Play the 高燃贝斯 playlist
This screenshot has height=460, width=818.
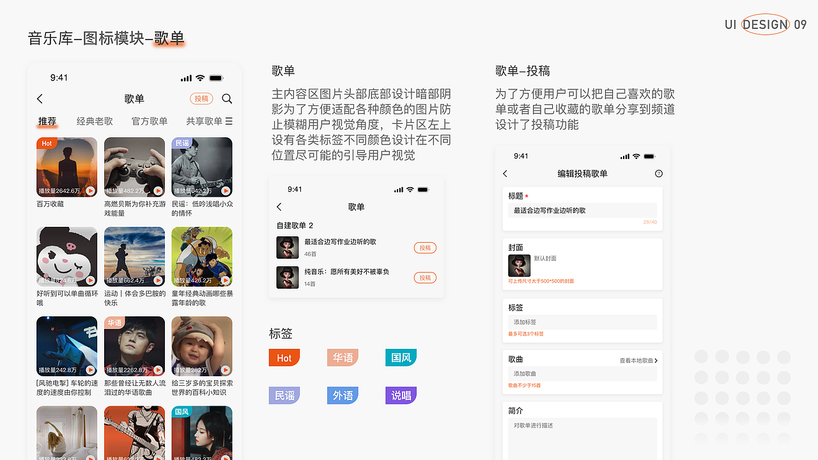pos(158,190)
